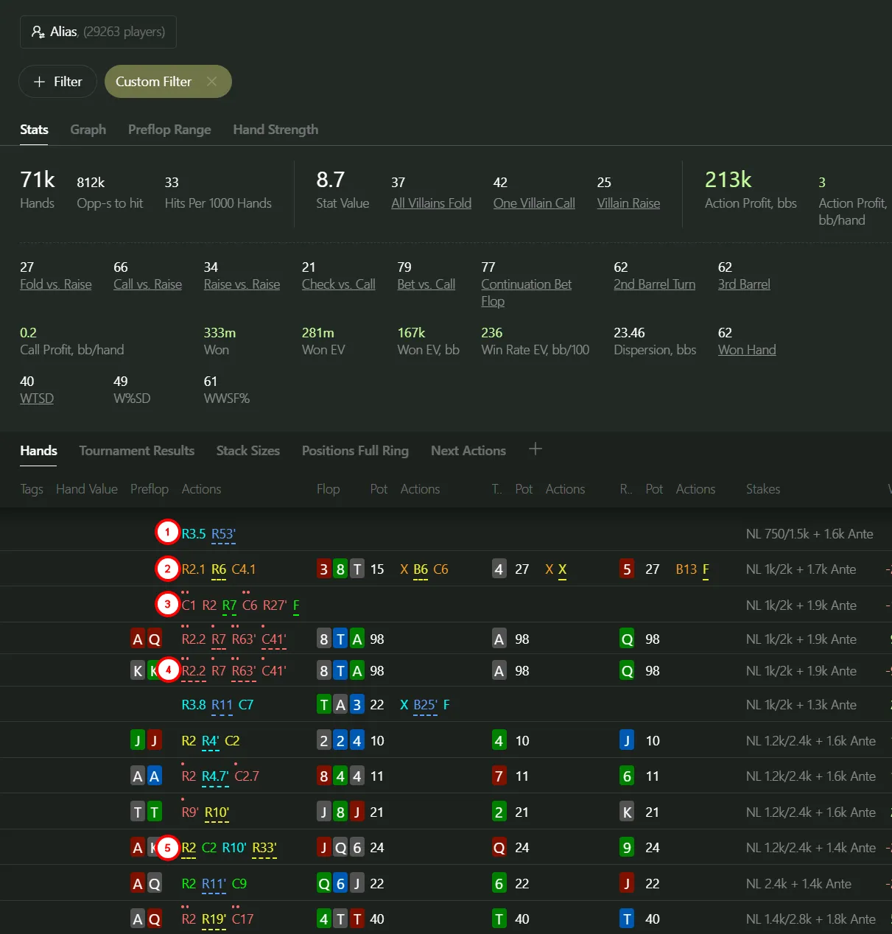The height and width of the screenshot is (934, 892).
Task: Select the Hand Strength tab
Action: coord(275,130)
